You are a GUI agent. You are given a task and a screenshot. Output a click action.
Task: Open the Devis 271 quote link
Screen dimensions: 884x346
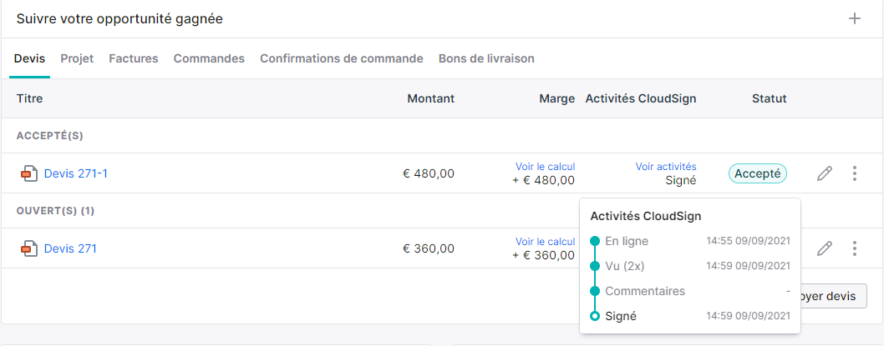coord(70,248)
